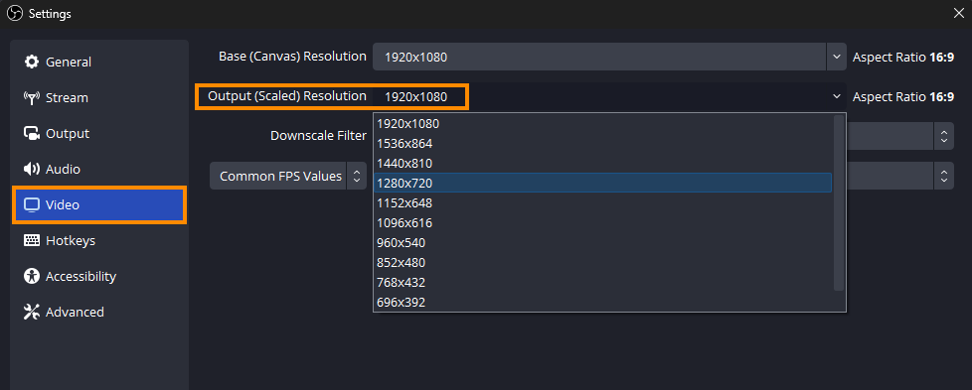This screenshot has width=972, height=390.
Task: Switch to Stream settings tab
Action: pyautogui.click(x=99, y=98)
